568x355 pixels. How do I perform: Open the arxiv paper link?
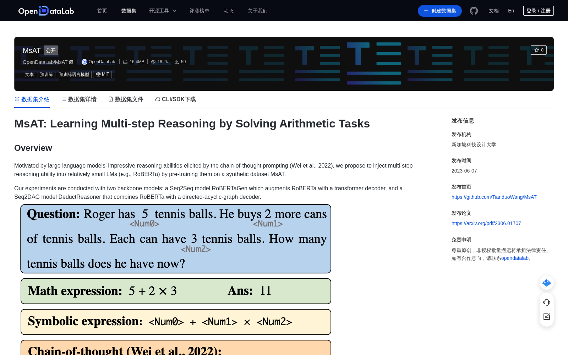tap(486, 223)
